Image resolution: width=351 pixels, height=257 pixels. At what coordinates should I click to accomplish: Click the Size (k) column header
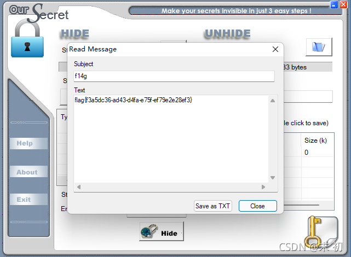point(315,141)
